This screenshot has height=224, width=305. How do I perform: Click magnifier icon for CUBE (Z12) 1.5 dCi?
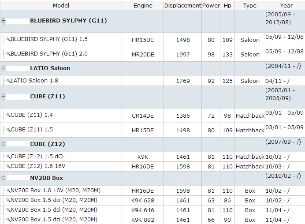coord(8,157)
